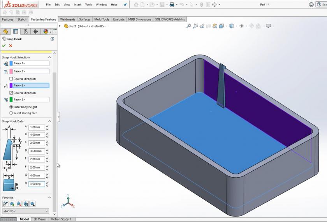Select the Enter body height radio button
This screenshot has height=222, width=327.
point(11,107)
